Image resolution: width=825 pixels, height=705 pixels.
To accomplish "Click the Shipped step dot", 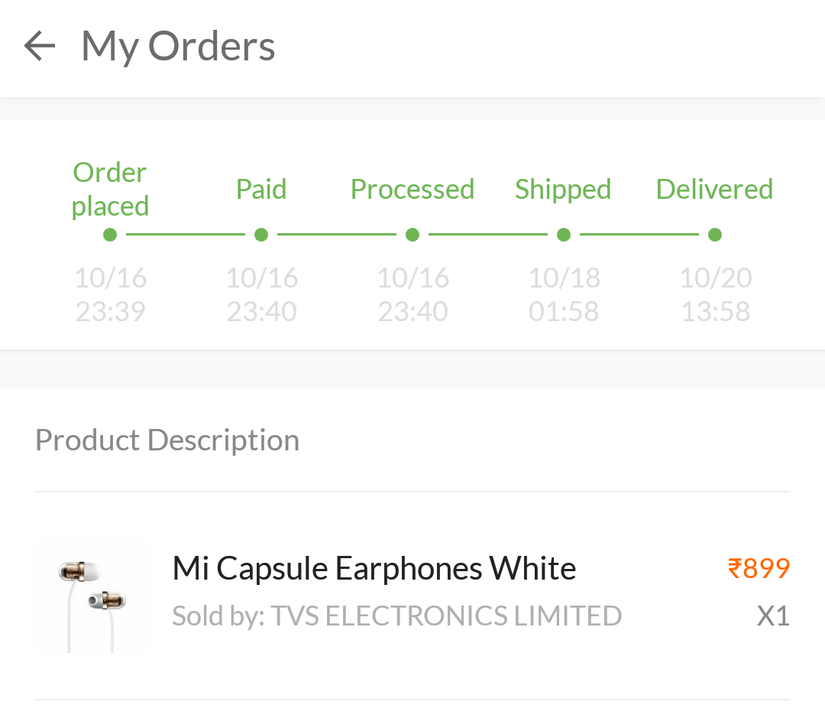I will click(x=564, y=235).
